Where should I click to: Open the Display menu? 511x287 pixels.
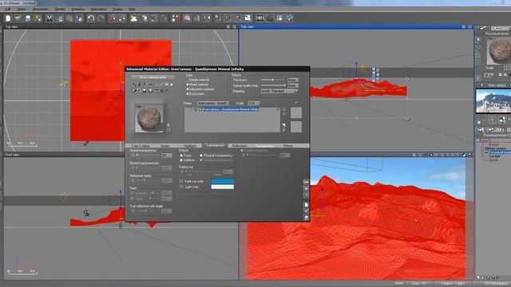(x=117, y=9)
